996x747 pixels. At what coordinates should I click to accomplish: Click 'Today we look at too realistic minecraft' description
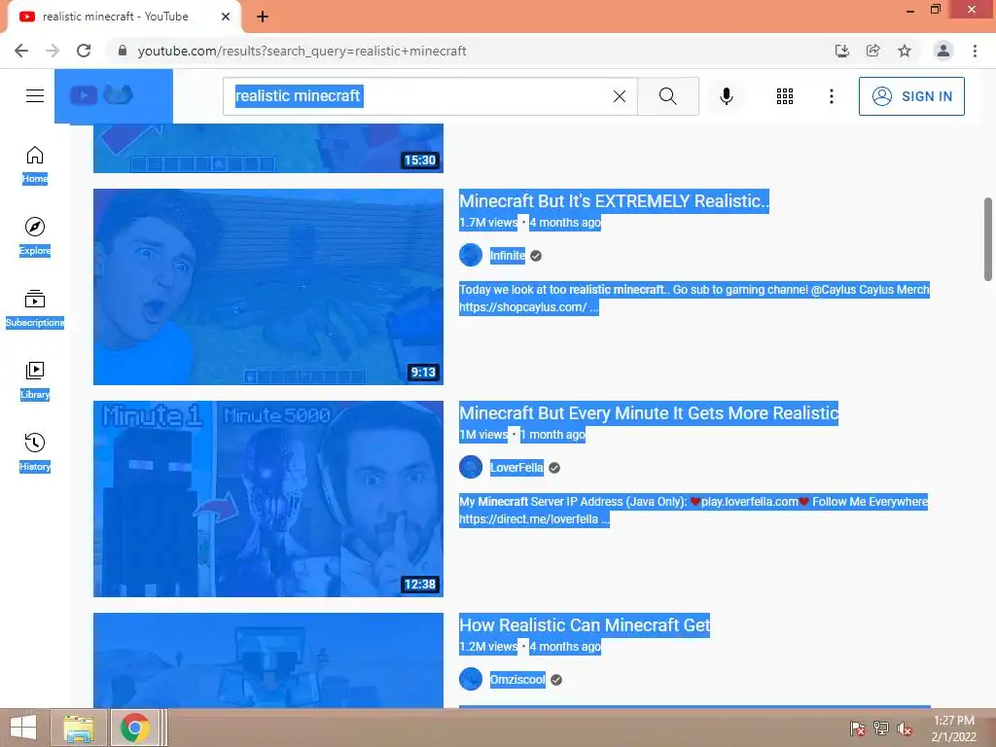694,298
